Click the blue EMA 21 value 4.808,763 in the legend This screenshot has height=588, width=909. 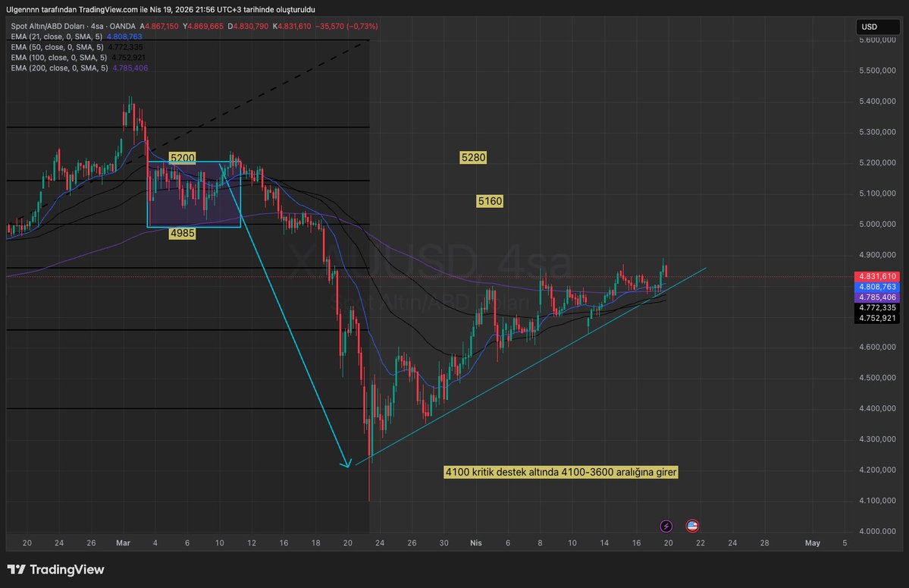click(124, 36)
